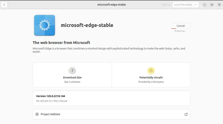Open the Project Website row

[111, 114]
